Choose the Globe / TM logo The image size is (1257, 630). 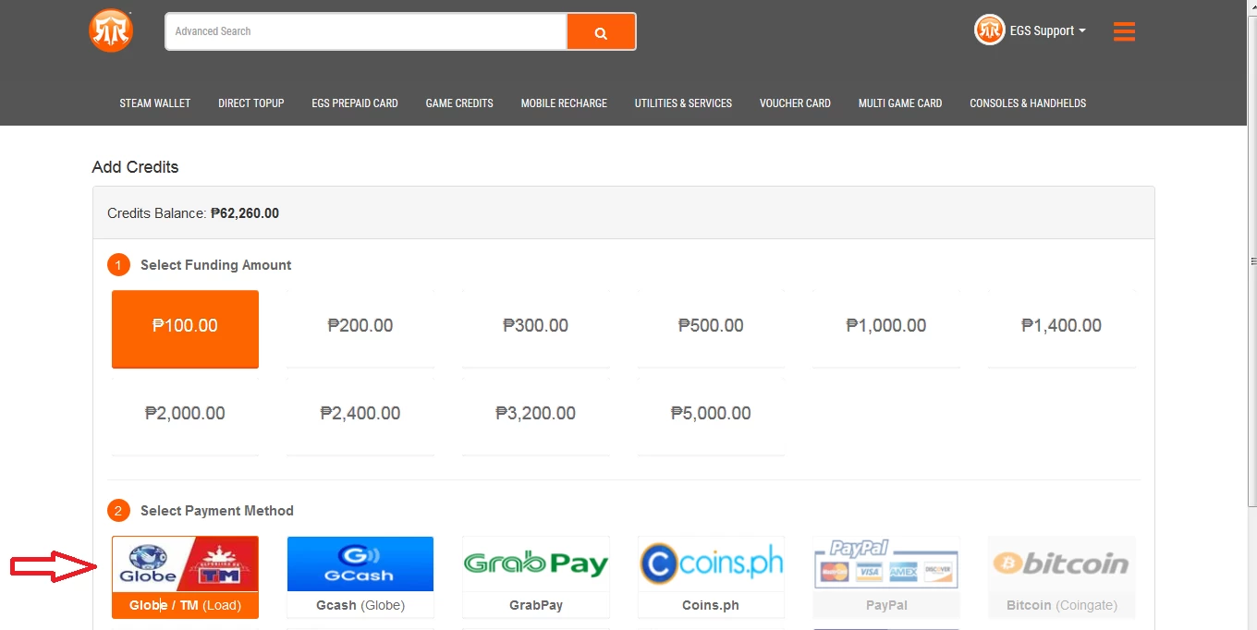tap(185, 563)
